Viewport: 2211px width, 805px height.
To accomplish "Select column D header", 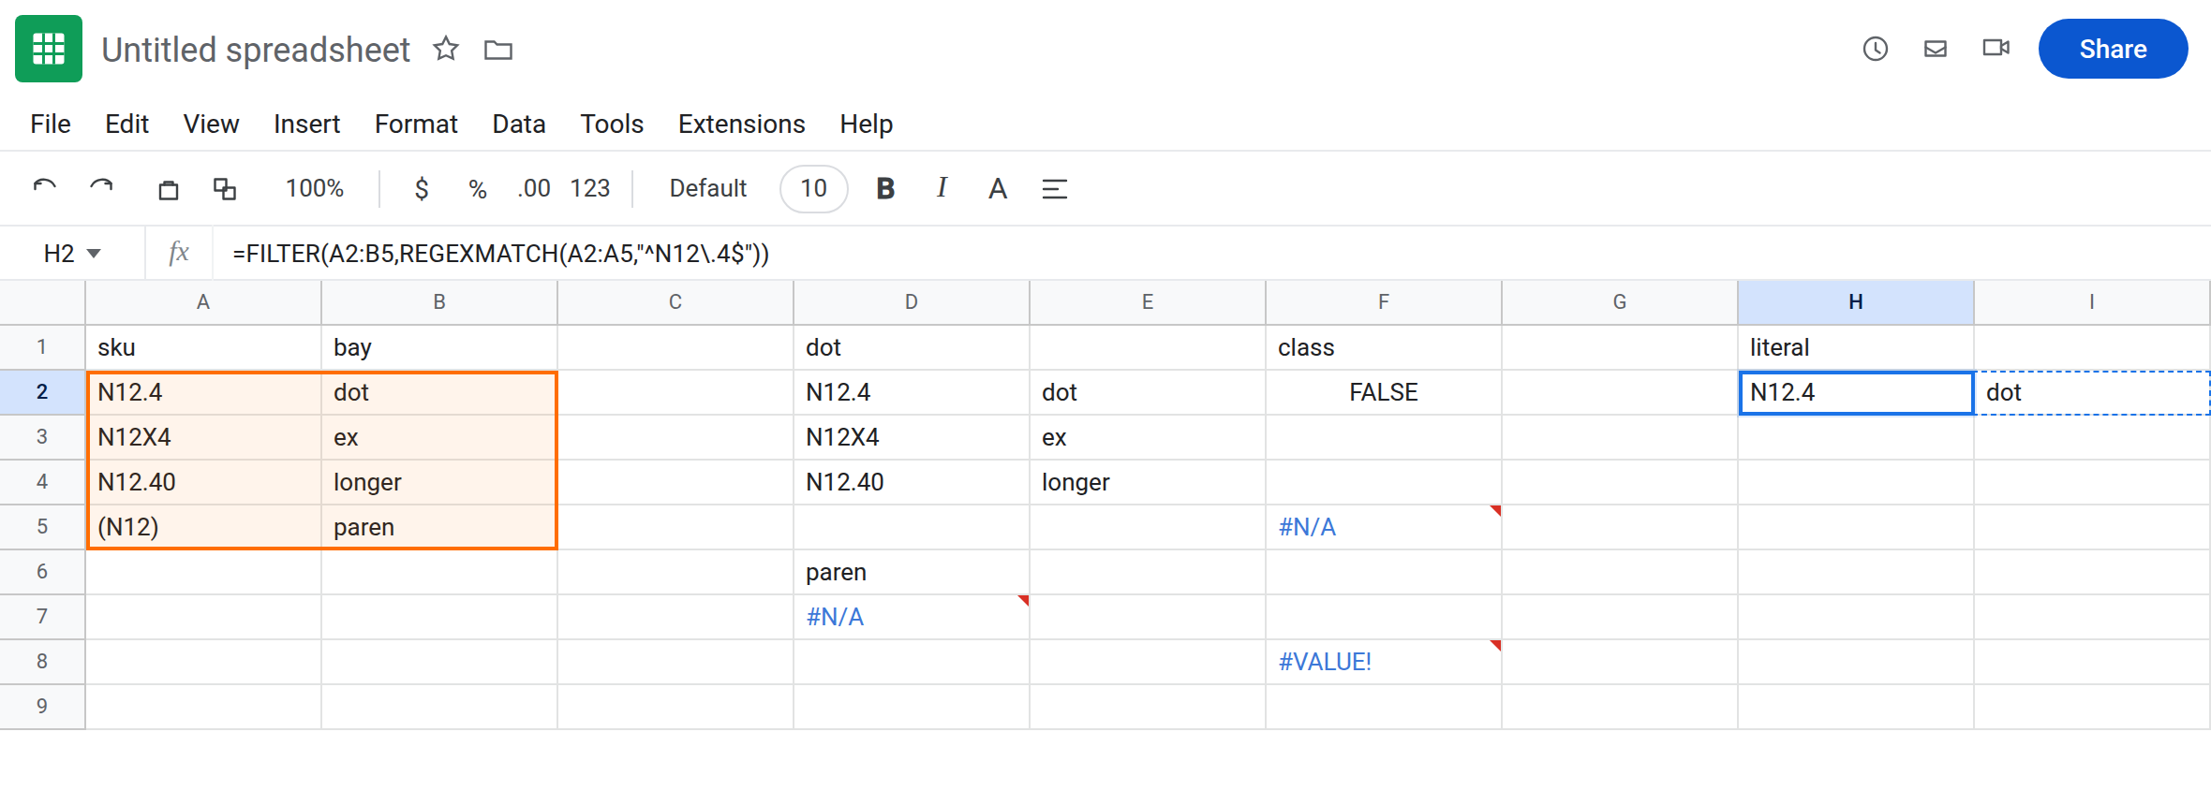I will (912, 302).
